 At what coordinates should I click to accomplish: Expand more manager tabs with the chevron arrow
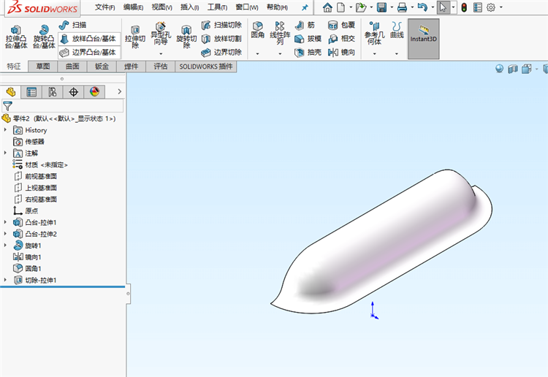(120, 91)
